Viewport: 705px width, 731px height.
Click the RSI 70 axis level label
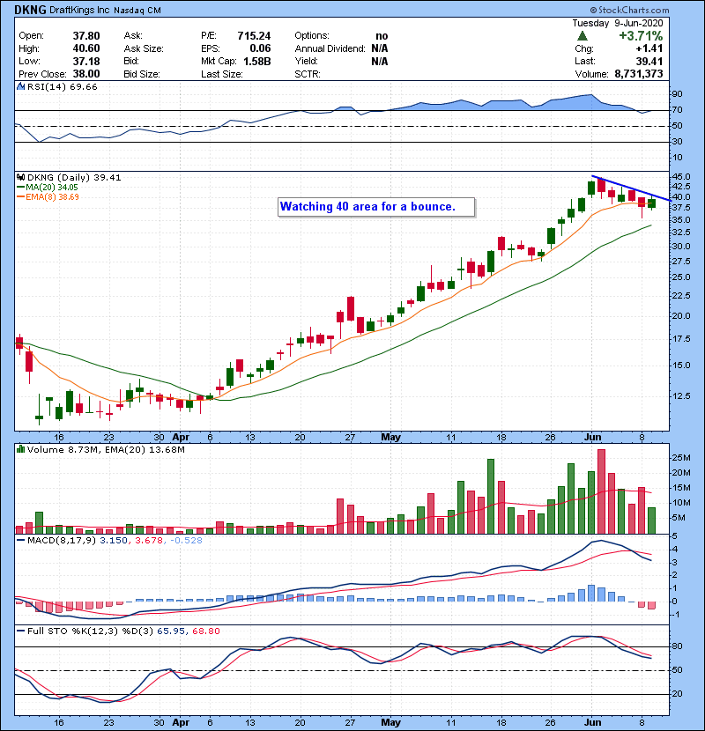point(677,110)
